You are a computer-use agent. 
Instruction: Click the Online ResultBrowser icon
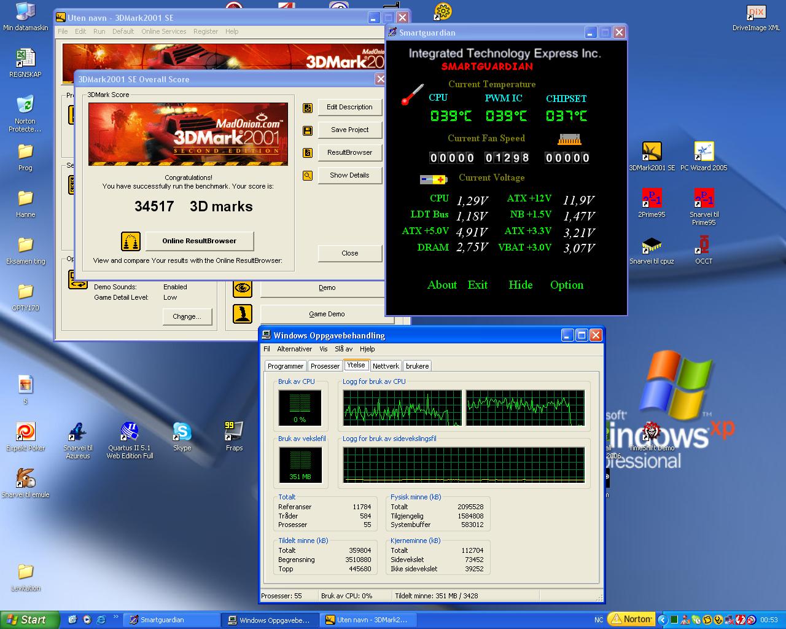(x=131, y=241)
